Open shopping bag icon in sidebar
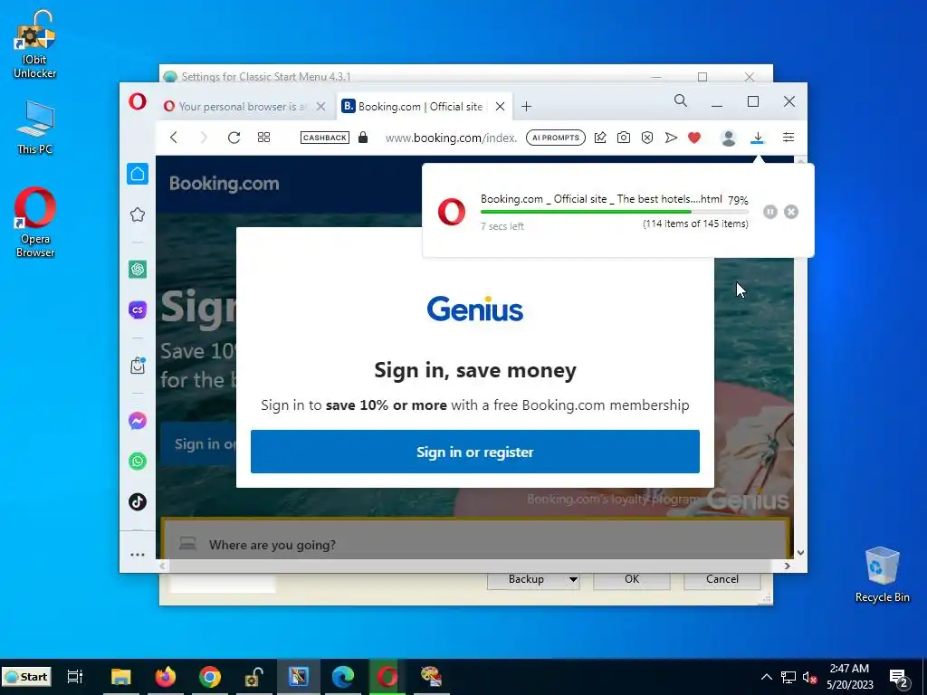This screenshot has width=927, height=695. pyautogui.click(x=138, y=366)
